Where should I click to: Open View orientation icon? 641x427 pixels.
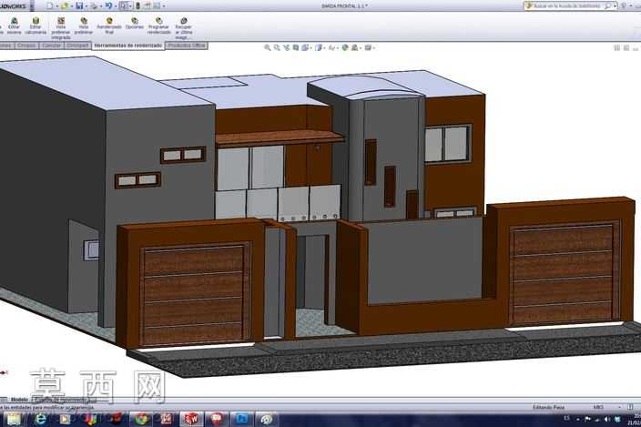(x=305, y=48)
